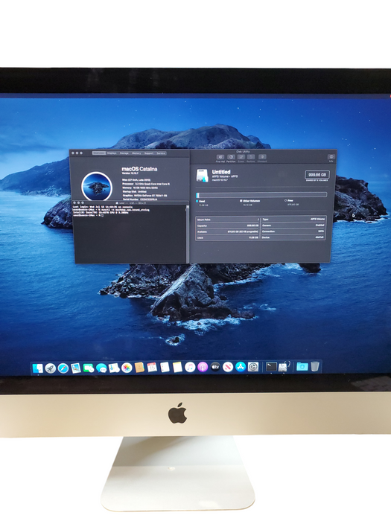Click the Device row in info table
Screen dimensions: 391x521
pyautogui.click(x=293, y=237)
